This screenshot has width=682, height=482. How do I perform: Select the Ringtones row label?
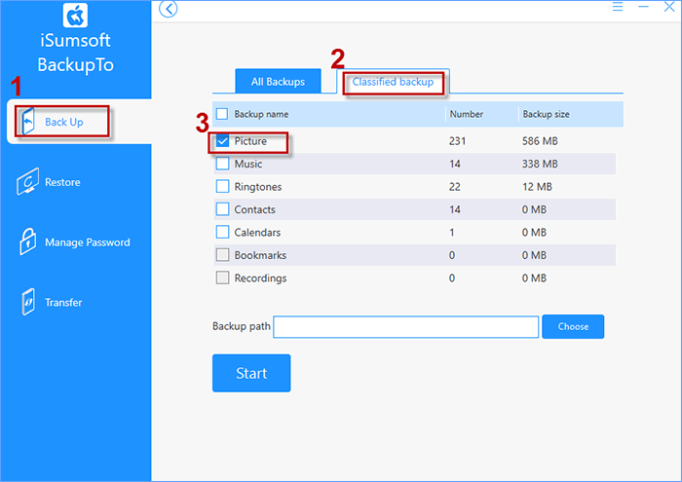[258, 187]
